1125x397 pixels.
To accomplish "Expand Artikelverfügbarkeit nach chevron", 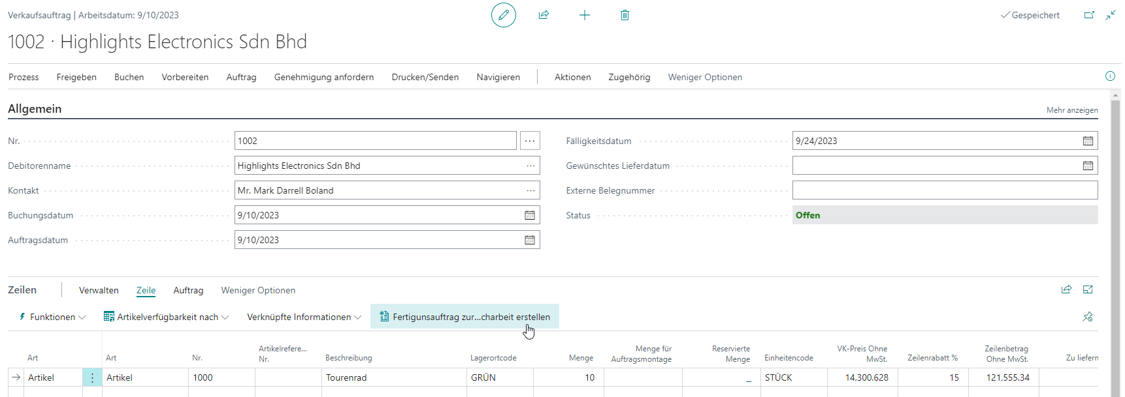I will pos(225,317).
